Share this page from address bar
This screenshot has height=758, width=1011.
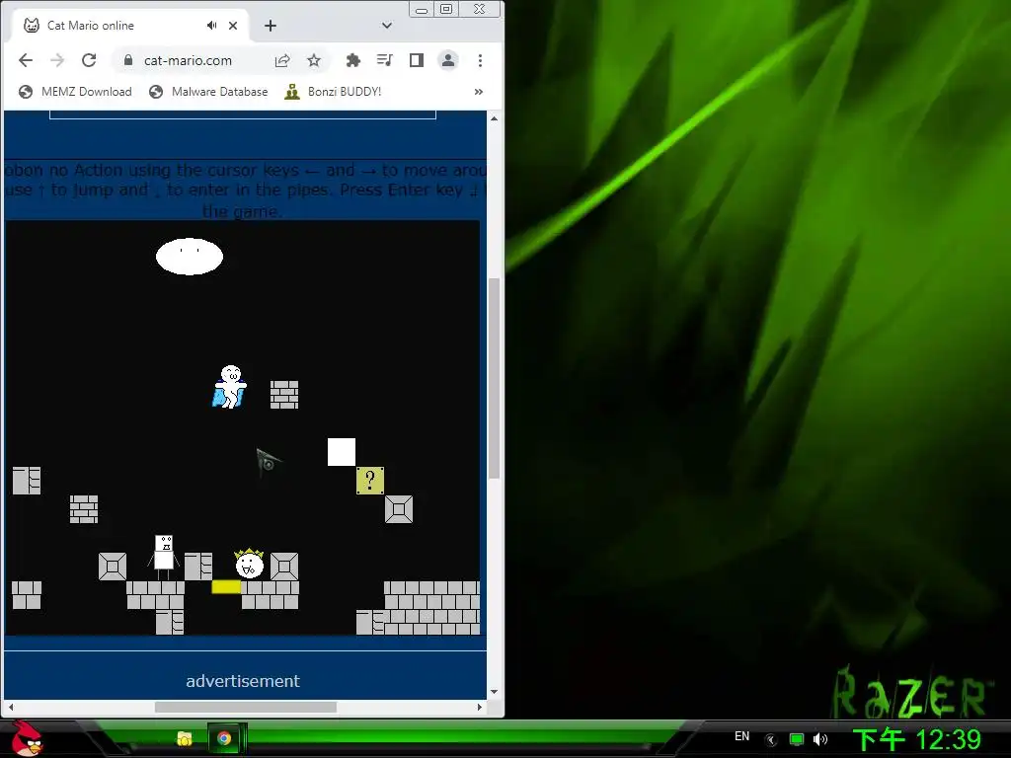point(282,60)
